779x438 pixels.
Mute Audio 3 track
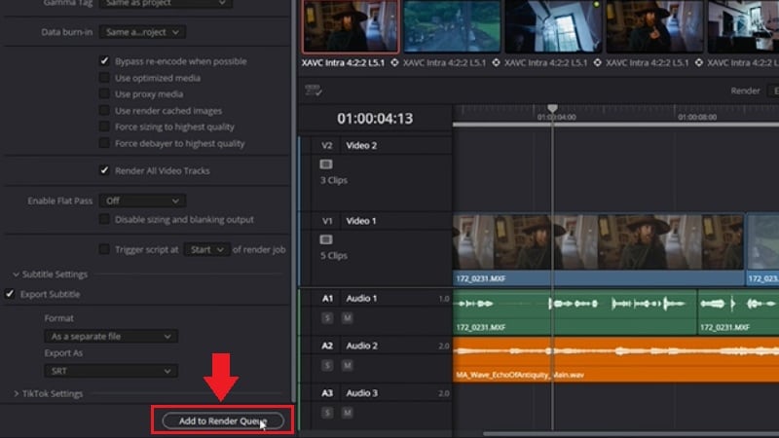[x=348, y=413]
